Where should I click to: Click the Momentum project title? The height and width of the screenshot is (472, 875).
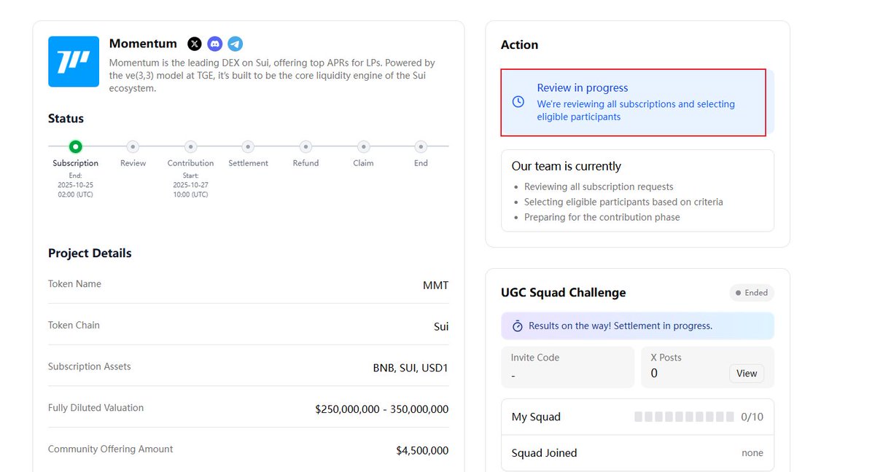pyautogui.click(x=143, y=44)
